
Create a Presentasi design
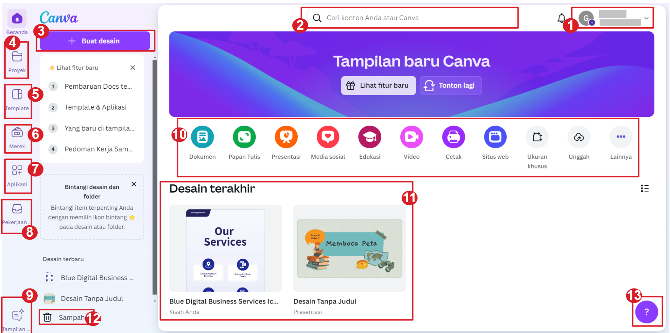tap(286, 137)
